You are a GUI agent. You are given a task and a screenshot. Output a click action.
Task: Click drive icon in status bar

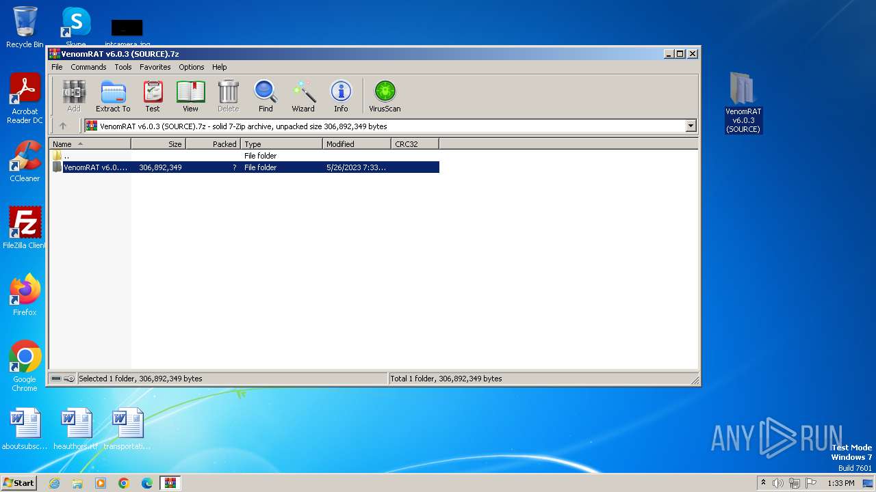56,379
